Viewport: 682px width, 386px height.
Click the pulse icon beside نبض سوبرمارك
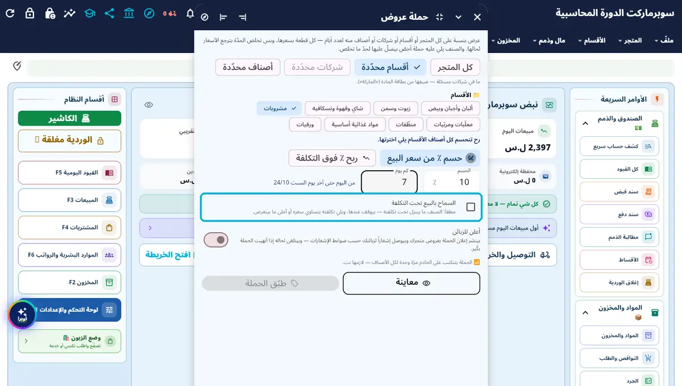coord(549,105)
